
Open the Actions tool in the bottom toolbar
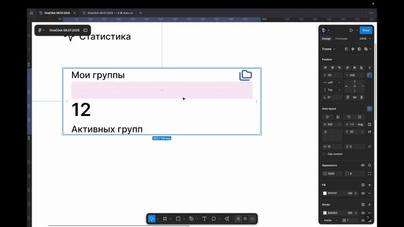tap(227, 219)
